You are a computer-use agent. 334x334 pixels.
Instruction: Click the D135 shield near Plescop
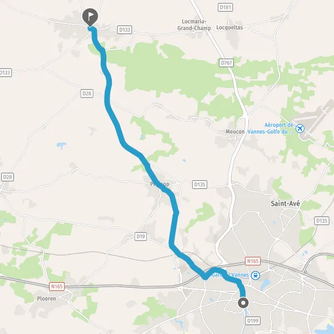tap(200, 184)
